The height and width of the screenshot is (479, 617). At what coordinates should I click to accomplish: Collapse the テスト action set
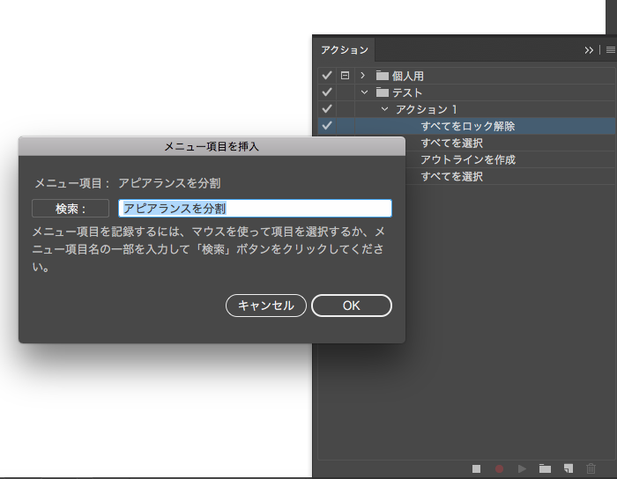[363, 92]
